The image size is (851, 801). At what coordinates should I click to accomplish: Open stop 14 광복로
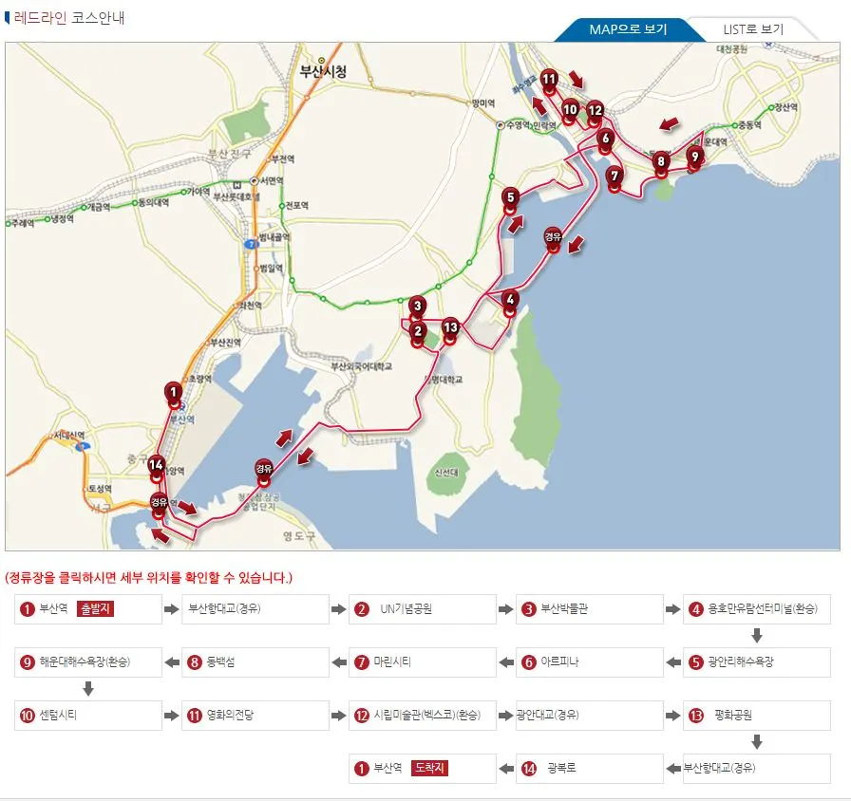(590, 769)
